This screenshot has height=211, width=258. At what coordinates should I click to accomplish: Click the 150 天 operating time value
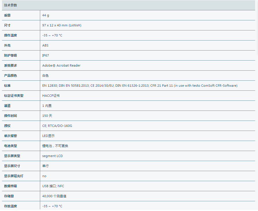[47, 116]
